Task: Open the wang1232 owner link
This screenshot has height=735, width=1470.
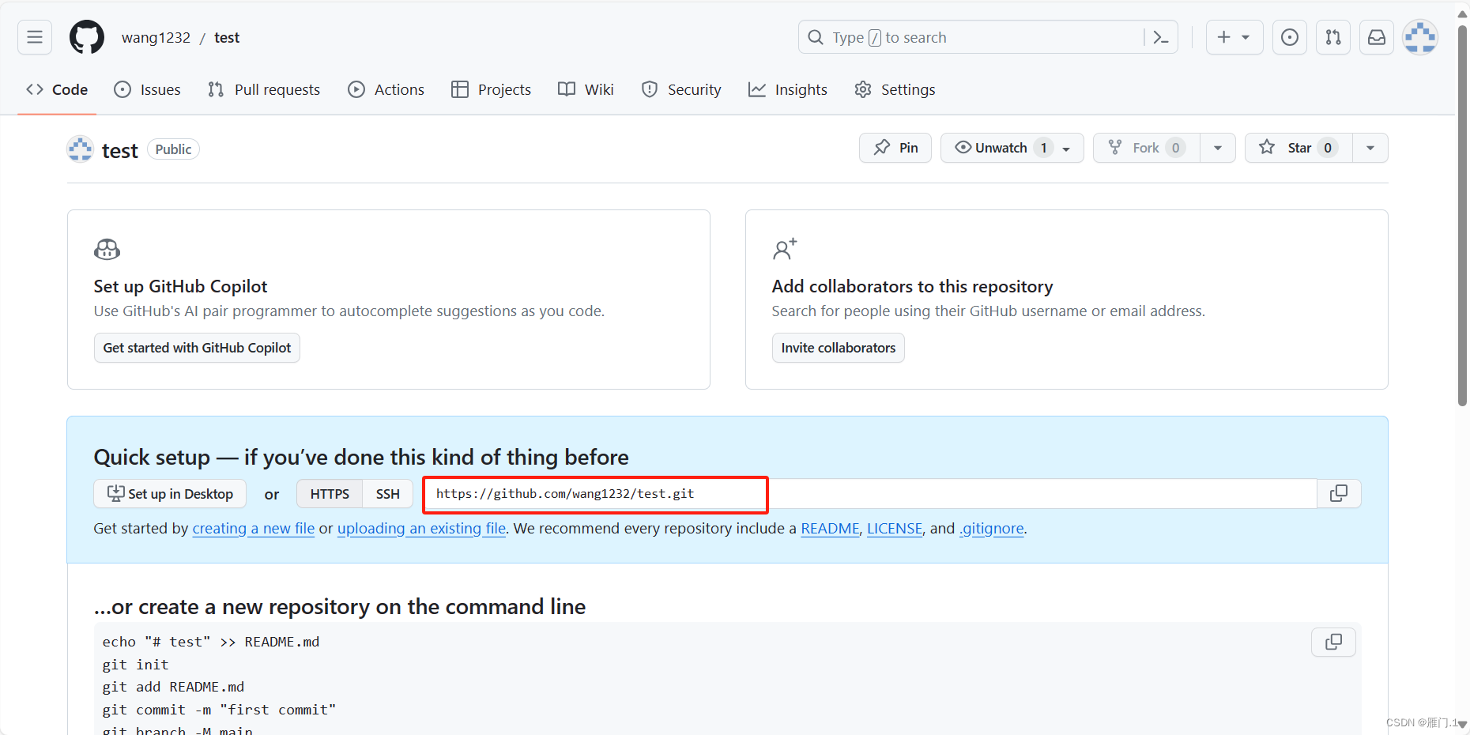Action: click(156, 38)
